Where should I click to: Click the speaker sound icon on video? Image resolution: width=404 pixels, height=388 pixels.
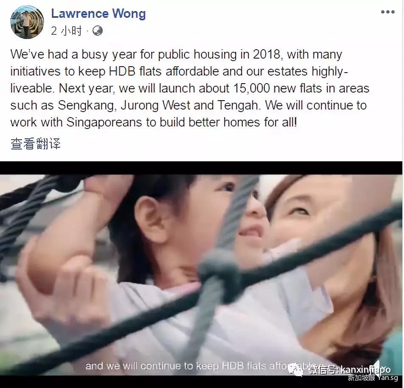click(377, 367)
